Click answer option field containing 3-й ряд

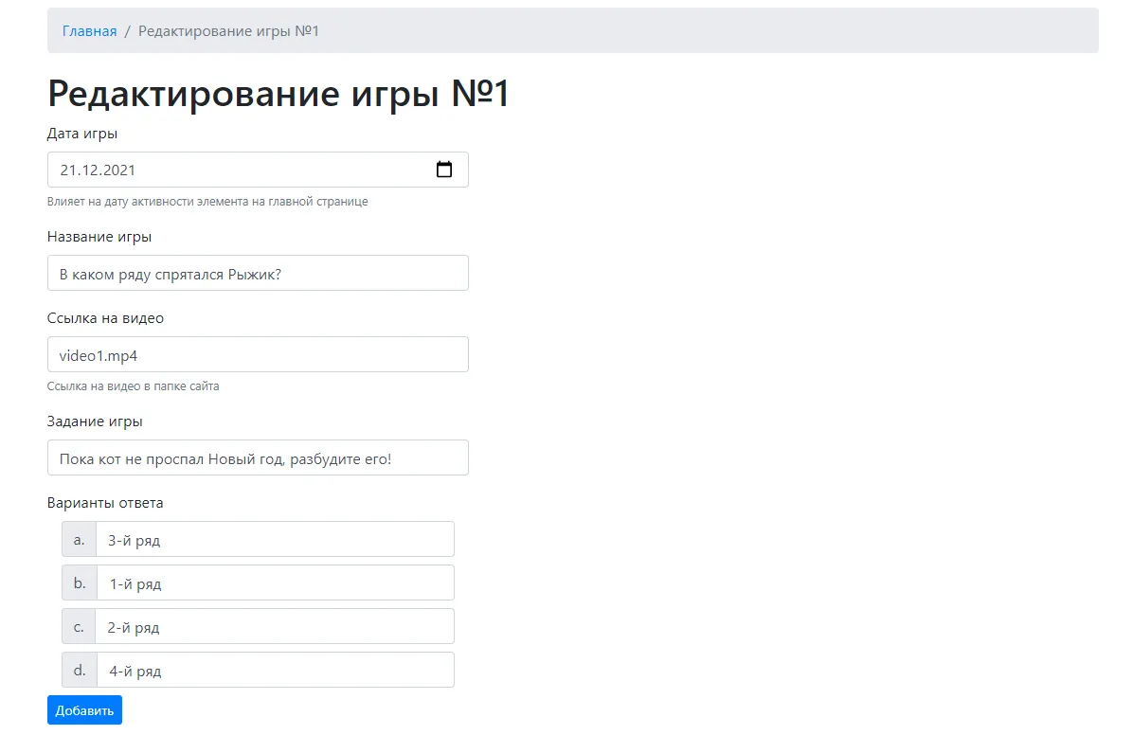click(275, 539)
